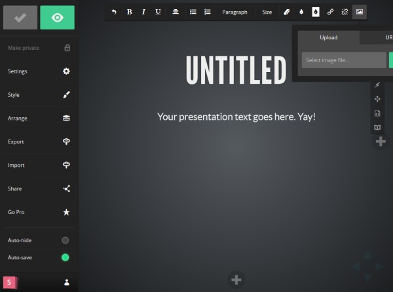Open the Settings menu item
The image size is (393, 292).
point(39,71)
